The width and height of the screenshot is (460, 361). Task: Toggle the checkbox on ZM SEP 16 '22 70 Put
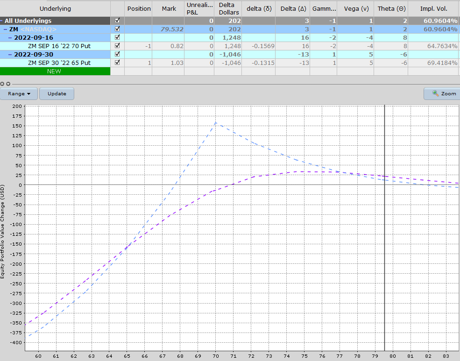tap(117, 46)
